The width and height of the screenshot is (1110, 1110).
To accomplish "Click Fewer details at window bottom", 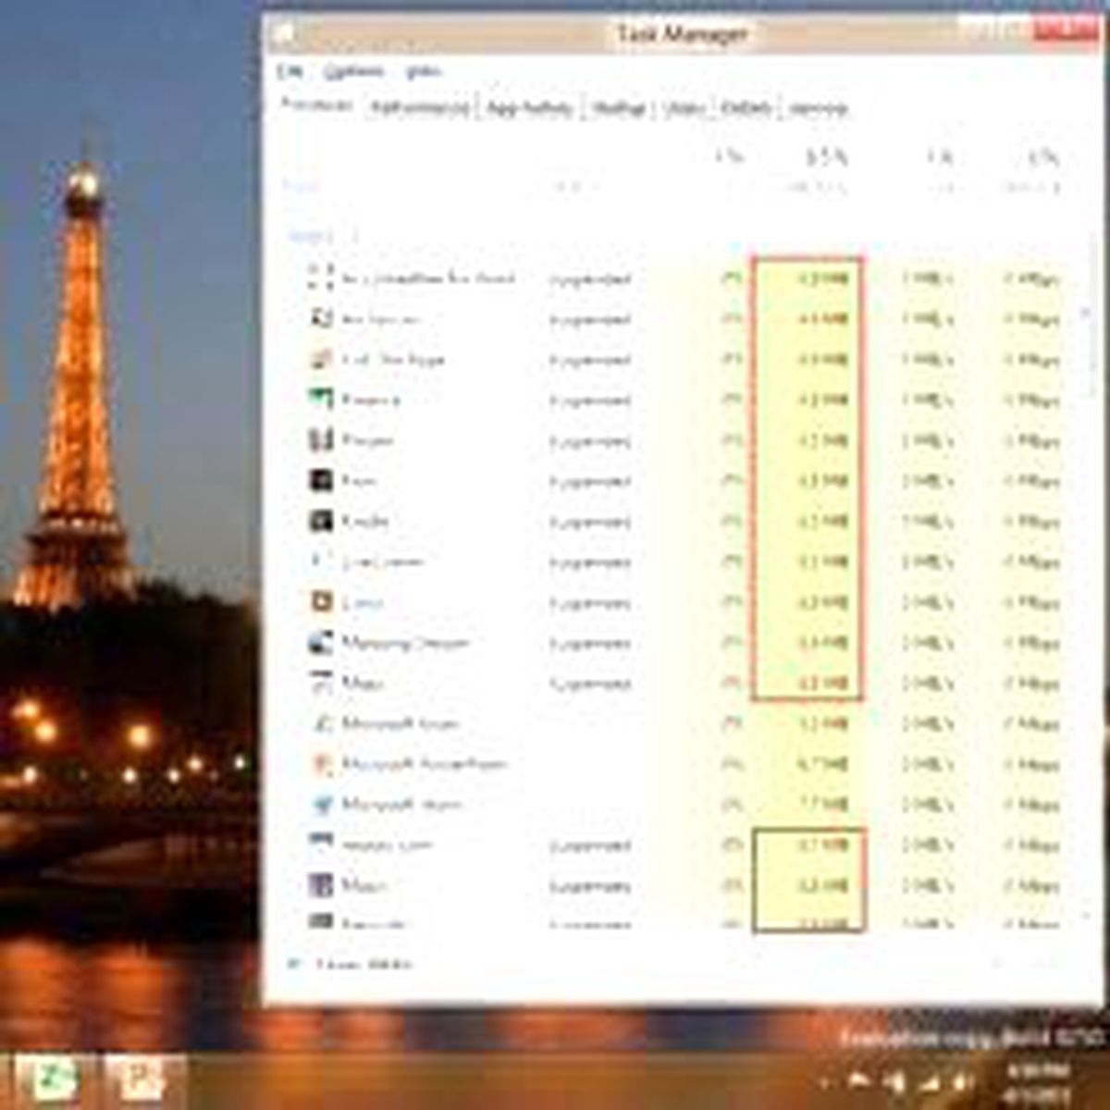I will (351, 965).
